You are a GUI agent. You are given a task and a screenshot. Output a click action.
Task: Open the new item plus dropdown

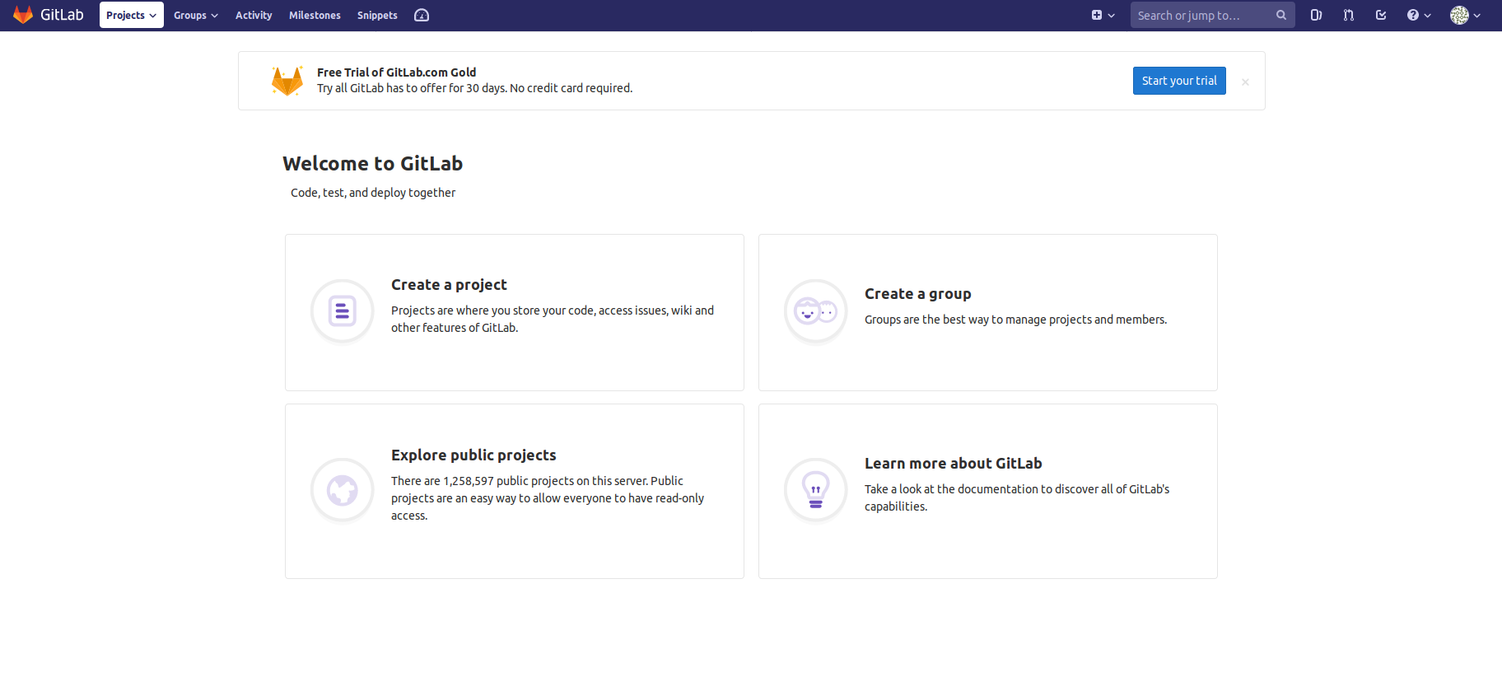coord(1103,15)
